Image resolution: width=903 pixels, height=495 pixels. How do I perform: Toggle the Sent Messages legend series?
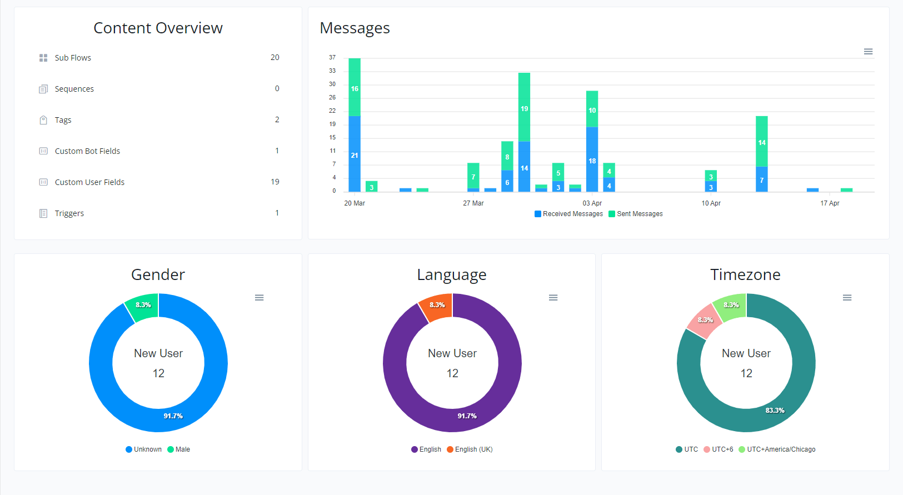tap(636, 214)
